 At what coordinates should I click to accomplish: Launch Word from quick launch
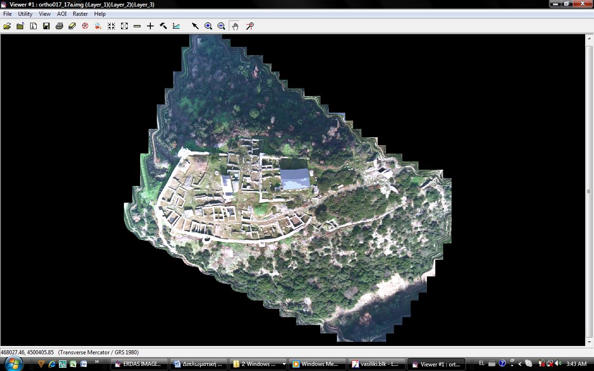pyautogui.click(x=84, y=364)
